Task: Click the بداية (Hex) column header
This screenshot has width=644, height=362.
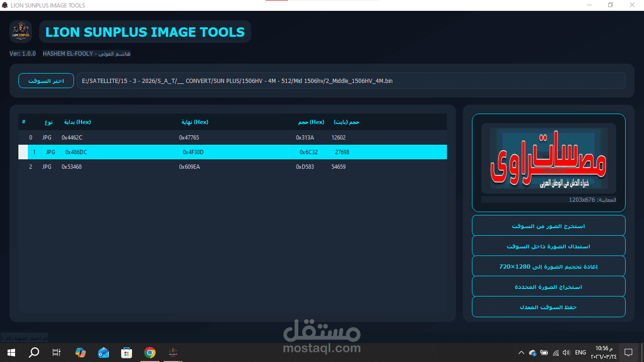Action: click(78, 122)
